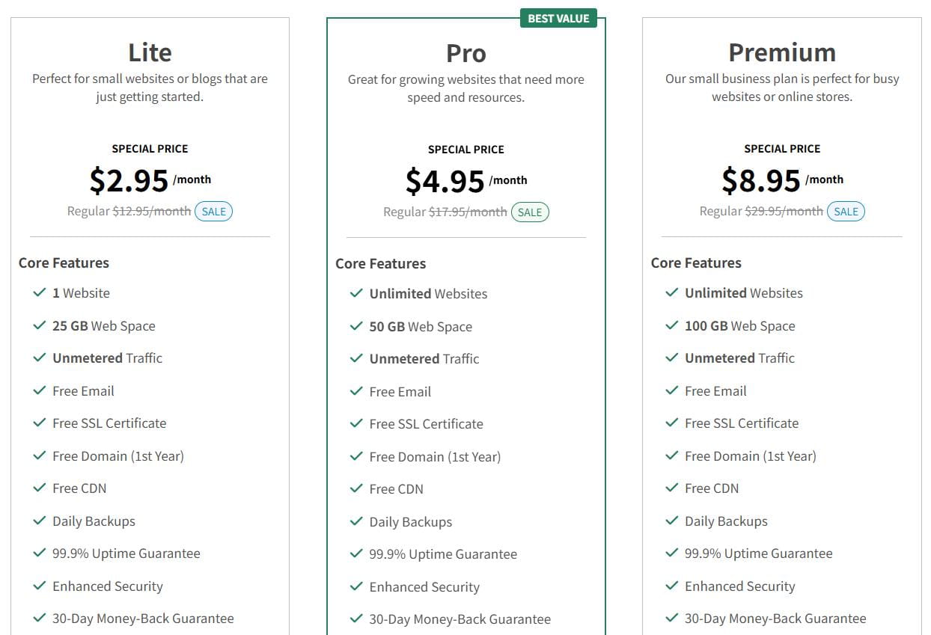The image size is (931, 635).
Task: Click the checkmark next to Lite's 30-Day Money-Back Guarantee
Action: click(40, 619)
